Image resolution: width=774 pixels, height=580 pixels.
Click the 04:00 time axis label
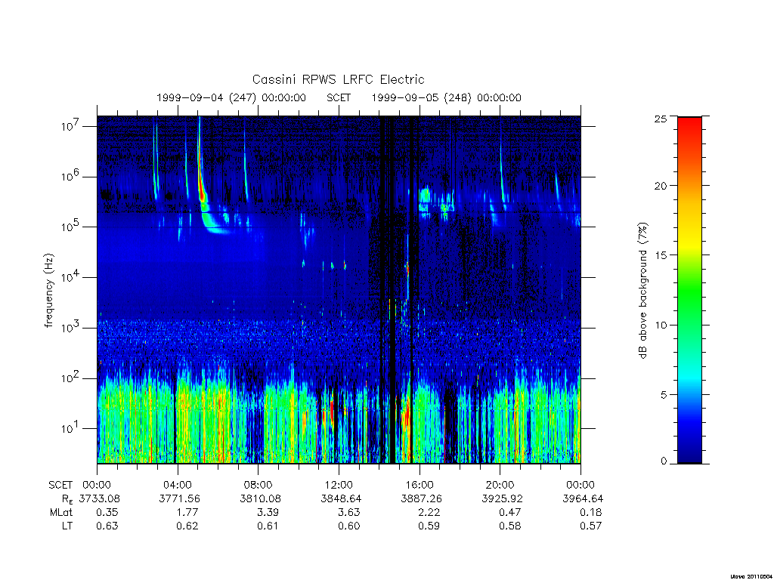pyautogui.click(x=177, y=485)
